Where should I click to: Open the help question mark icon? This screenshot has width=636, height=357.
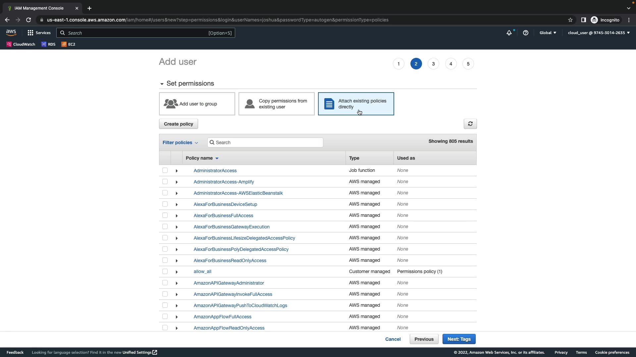point(525,33)
